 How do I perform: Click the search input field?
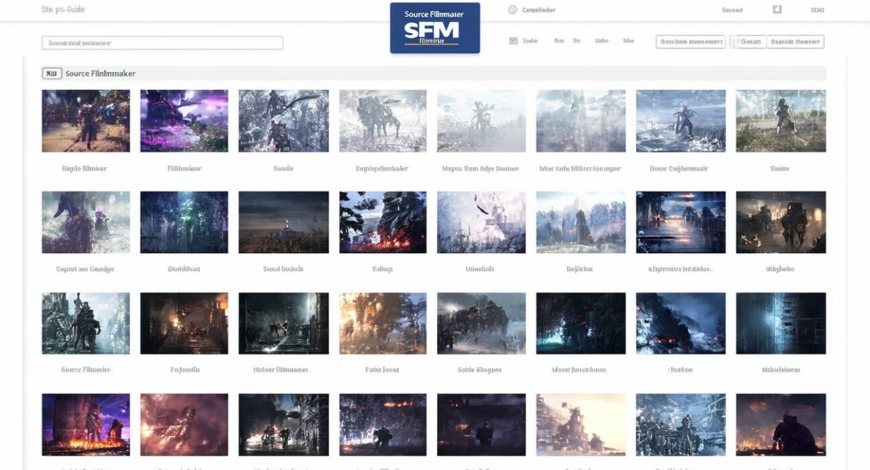(x=162, y=43)
